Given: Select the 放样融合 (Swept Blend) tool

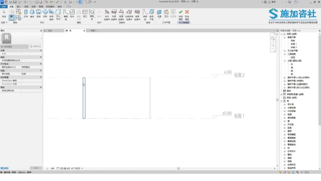Looking at the screenshot, I should (51, 15).
